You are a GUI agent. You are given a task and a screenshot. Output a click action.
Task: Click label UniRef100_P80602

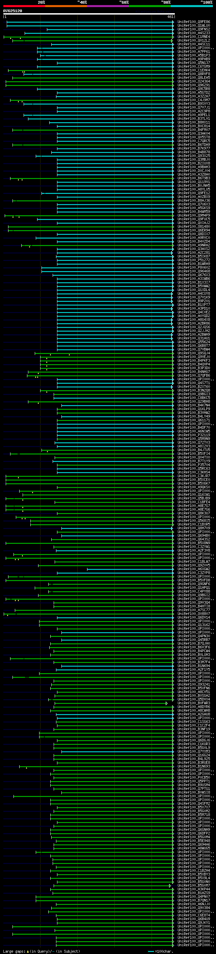coord(194,267)
